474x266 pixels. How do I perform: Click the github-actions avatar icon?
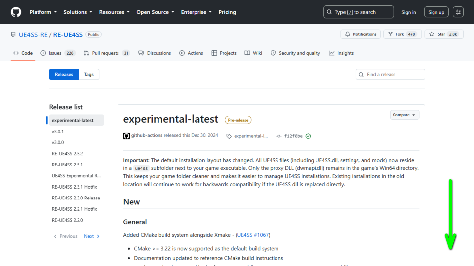[x=127, y=136]
